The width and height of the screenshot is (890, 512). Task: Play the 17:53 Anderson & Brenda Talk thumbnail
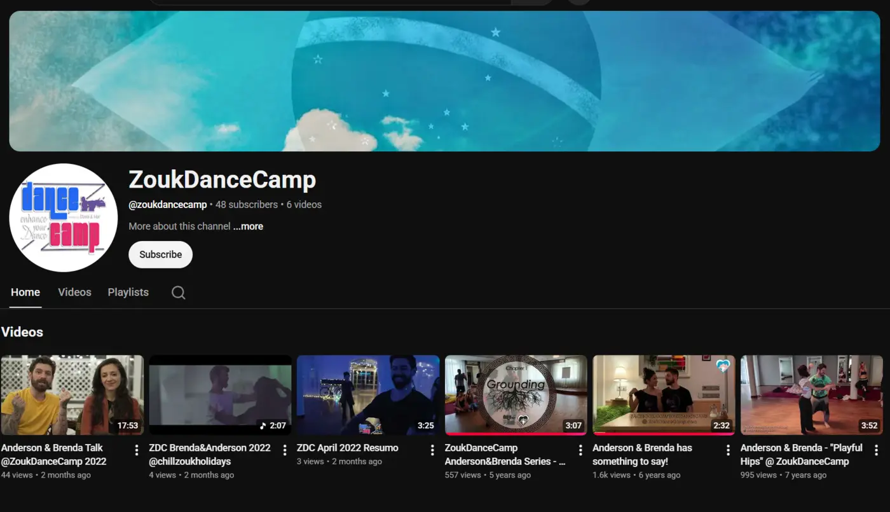click(x=72, y=395)
